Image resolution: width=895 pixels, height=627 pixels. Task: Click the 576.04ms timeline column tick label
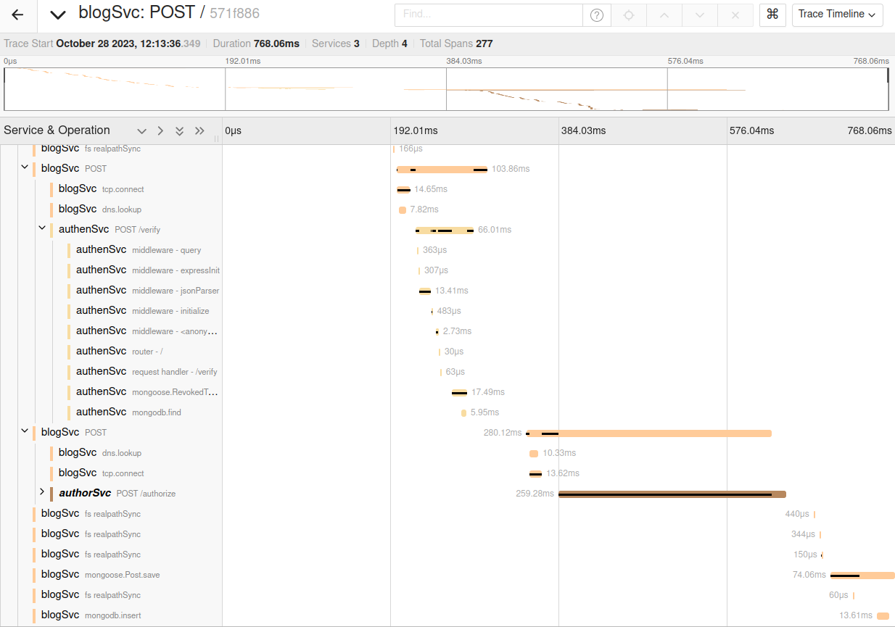[x=751, y=131]
